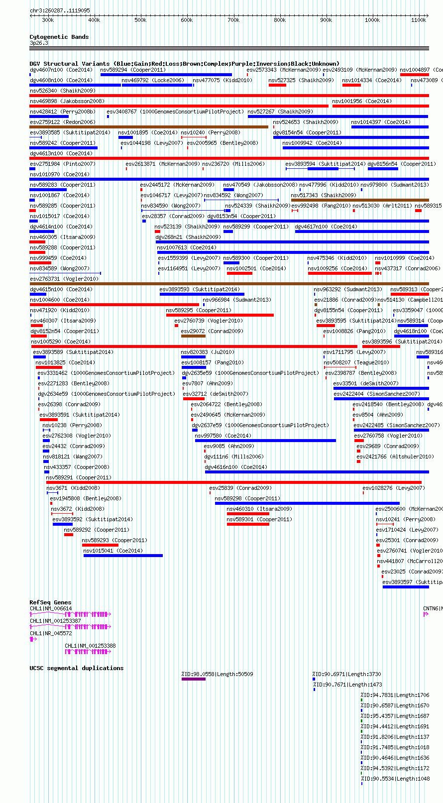Click the nsv1009942 (Coe2014) label

312,143
